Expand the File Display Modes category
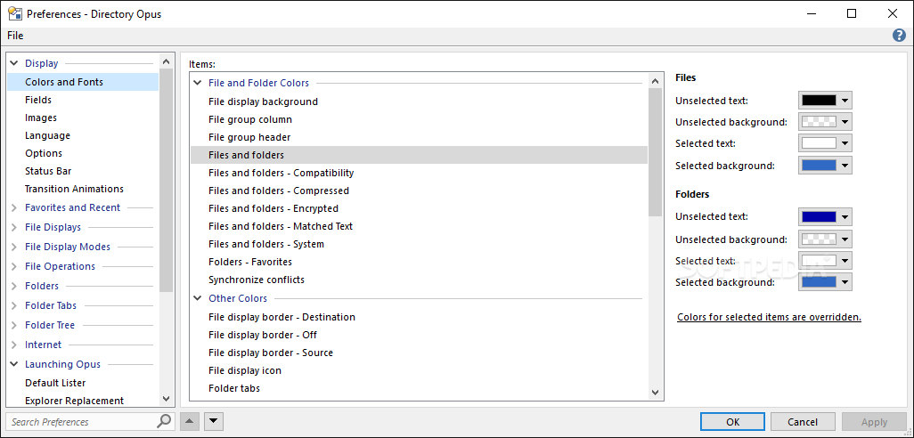The image size is (914, 438). tap(14, 247)
